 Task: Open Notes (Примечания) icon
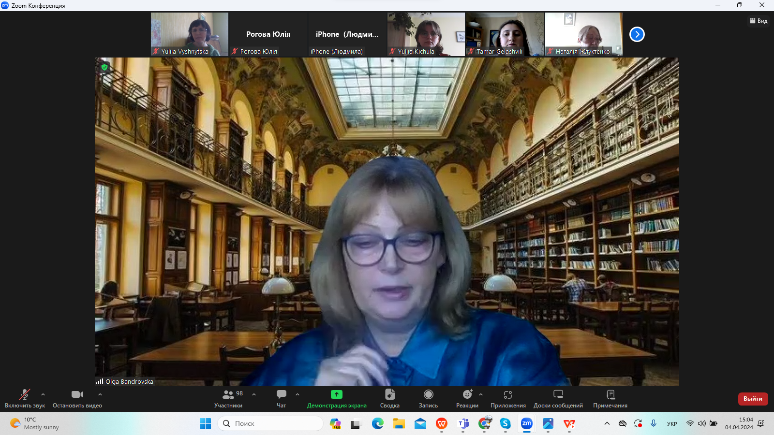click(x=610, y=395)
